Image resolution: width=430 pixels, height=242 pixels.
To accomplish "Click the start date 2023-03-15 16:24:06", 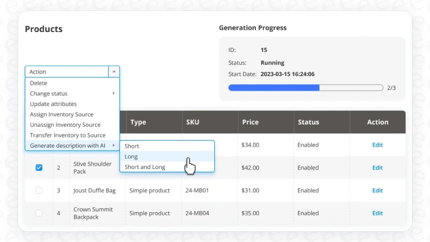I will 287,74.
